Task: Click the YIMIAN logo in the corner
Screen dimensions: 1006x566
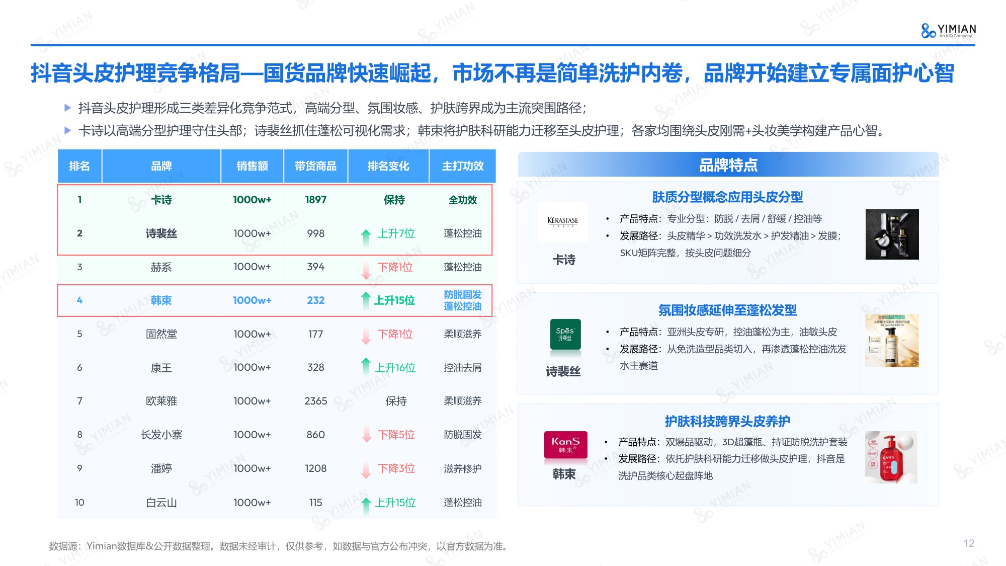Action: 948,31
